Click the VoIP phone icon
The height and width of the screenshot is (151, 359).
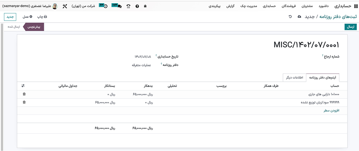coord(128,6)
